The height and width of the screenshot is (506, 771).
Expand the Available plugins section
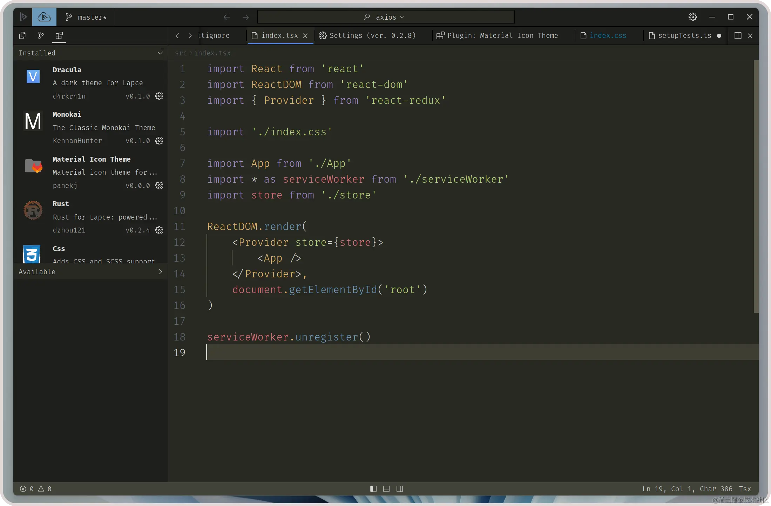(x=160, y=272)
